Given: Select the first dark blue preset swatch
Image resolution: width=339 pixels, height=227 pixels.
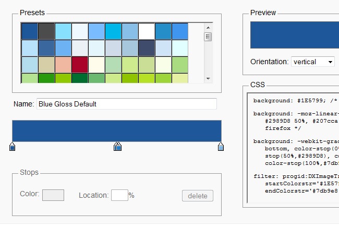Looking at the screenshot, I should (x=29, y=31).
